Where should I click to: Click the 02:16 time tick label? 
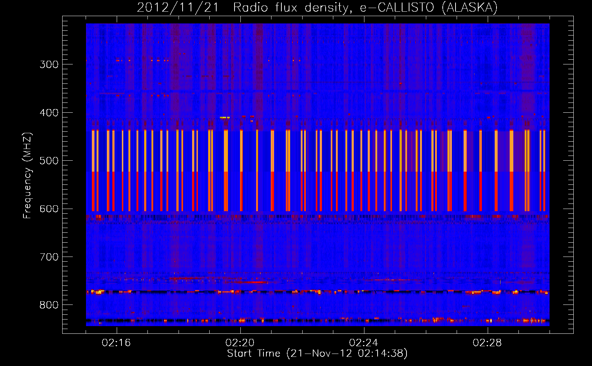tap(116, 343)
